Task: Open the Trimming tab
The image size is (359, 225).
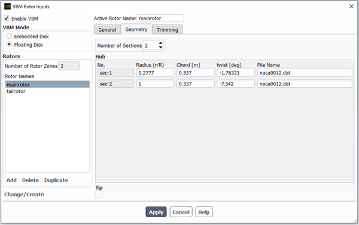Action: (x=168, y=30)
